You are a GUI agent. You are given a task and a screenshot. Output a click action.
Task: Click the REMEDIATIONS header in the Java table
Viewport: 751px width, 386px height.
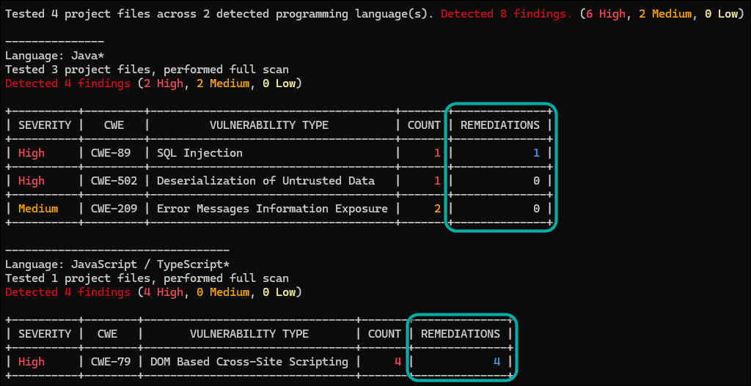tap(499, 125)
